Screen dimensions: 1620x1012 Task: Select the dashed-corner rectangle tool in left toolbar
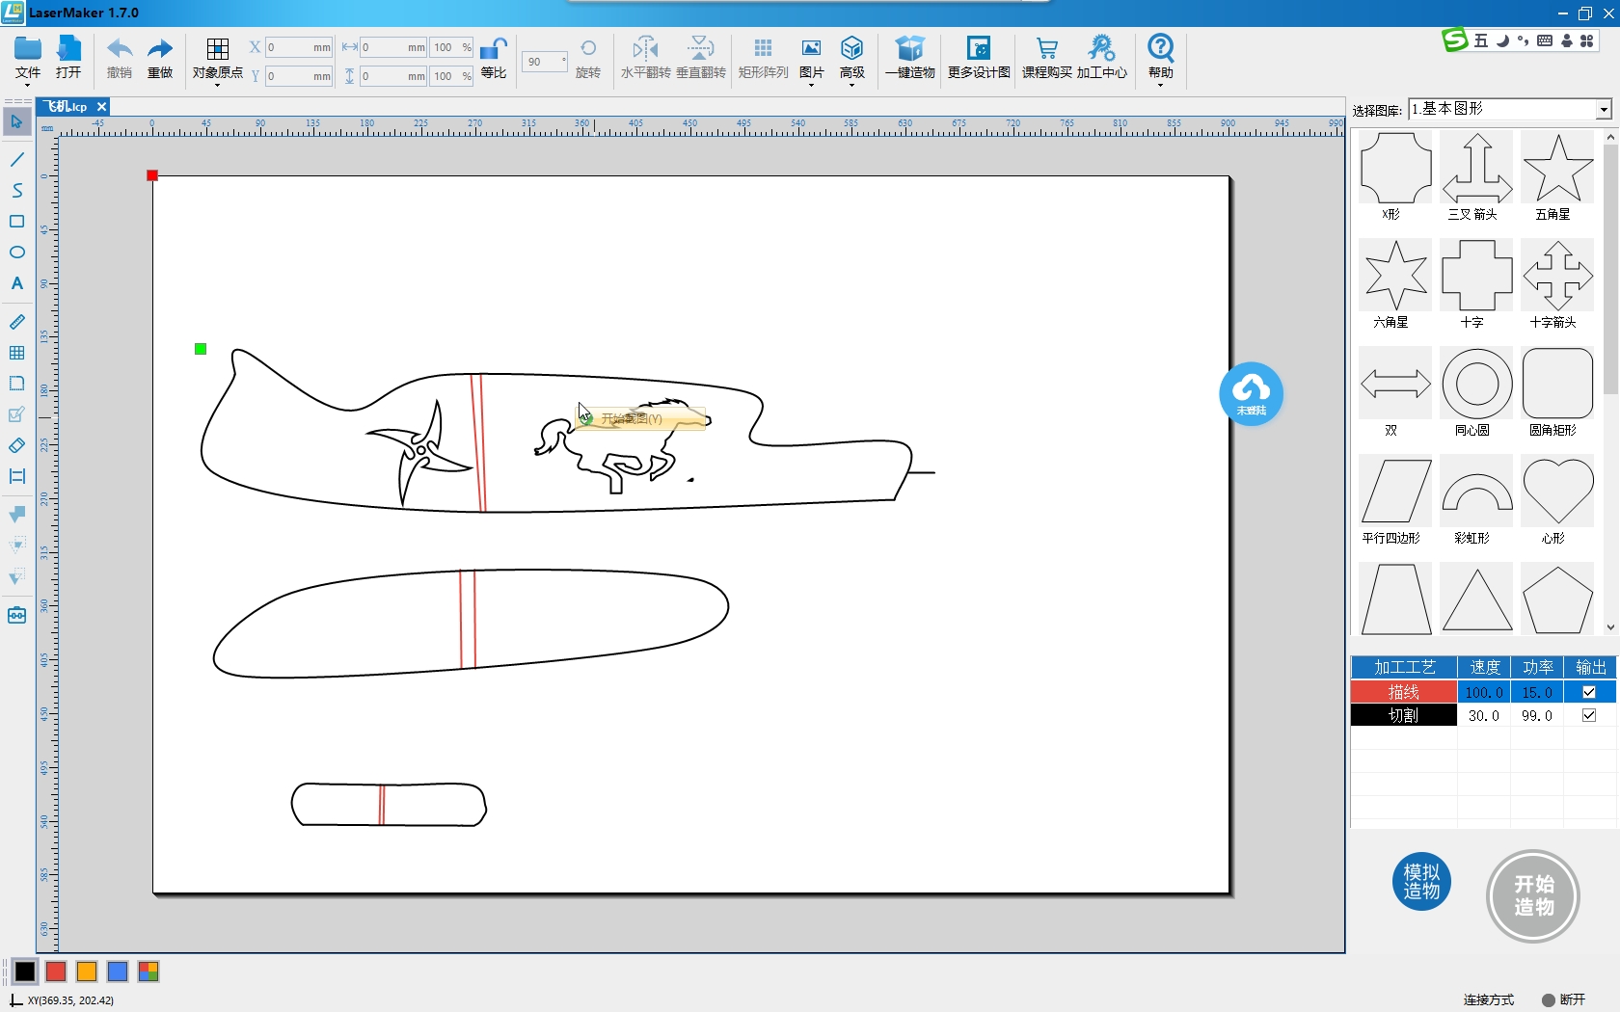tap(16, 384)
